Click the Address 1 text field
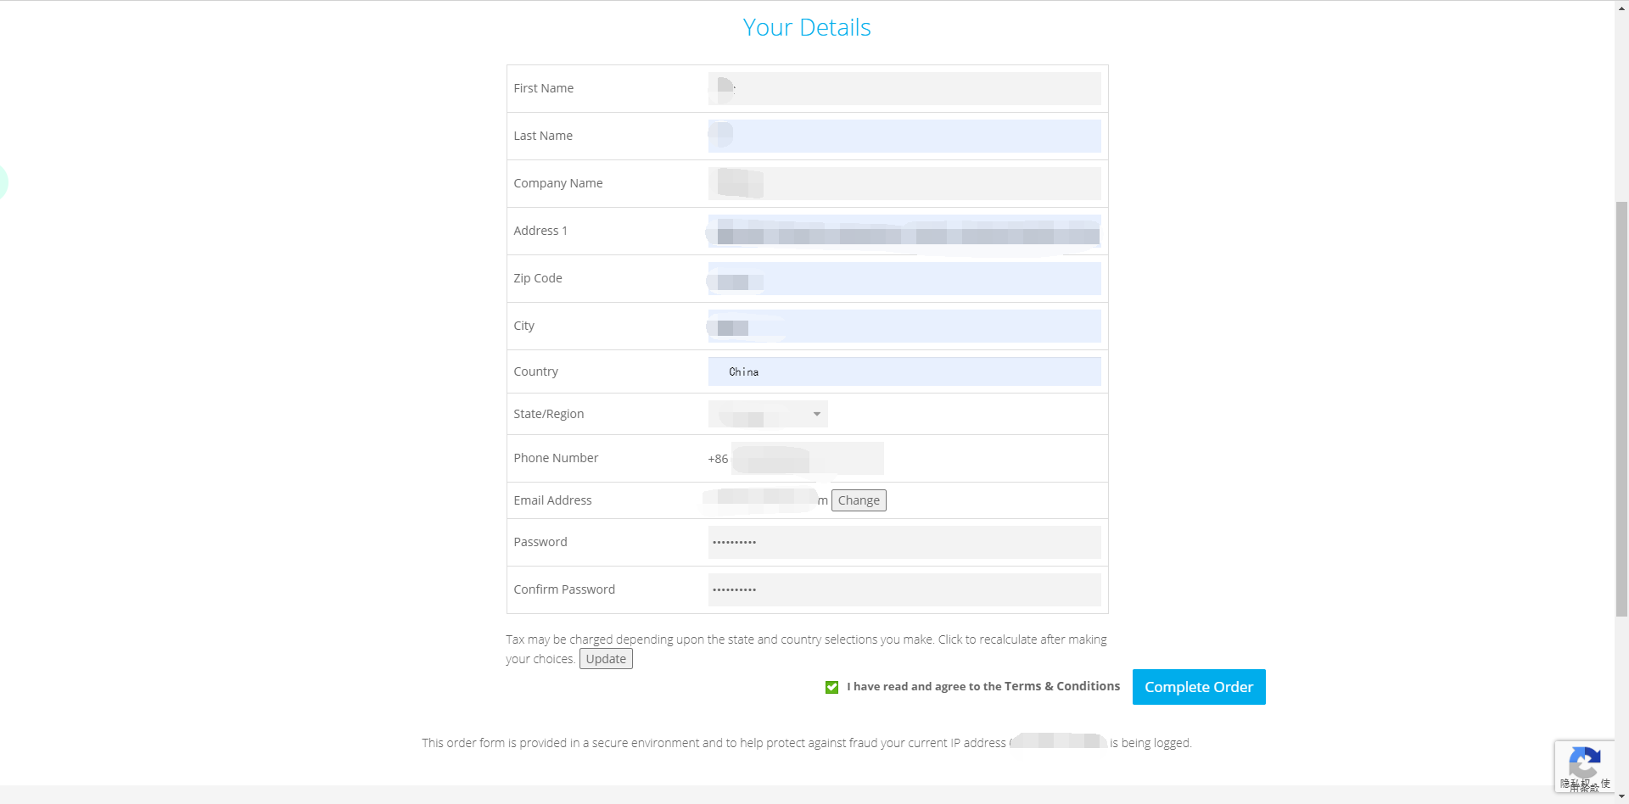 (904, 231)
